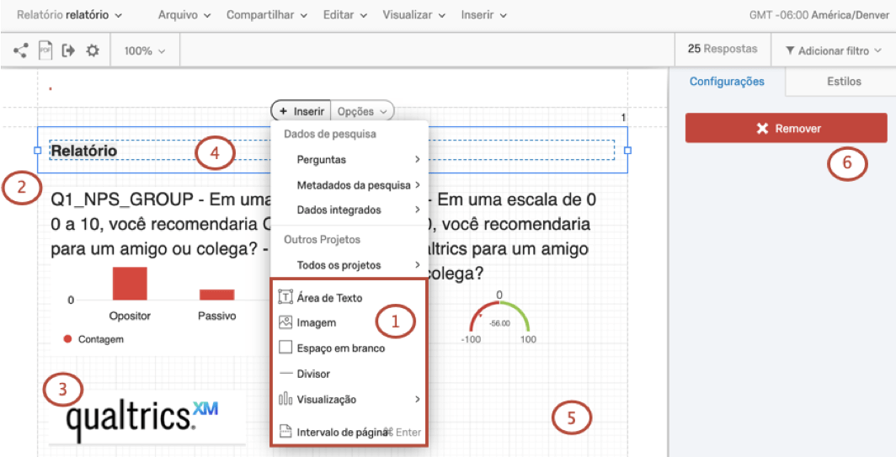
Task: Click the GMT -06:00 América/Denver timezone
Action: click(x=819, y=15)
